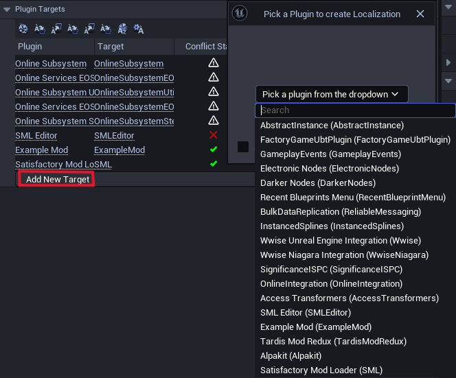Open the OnlineSubsystem target link
The image size is (456, 378).
click(128, 64)
